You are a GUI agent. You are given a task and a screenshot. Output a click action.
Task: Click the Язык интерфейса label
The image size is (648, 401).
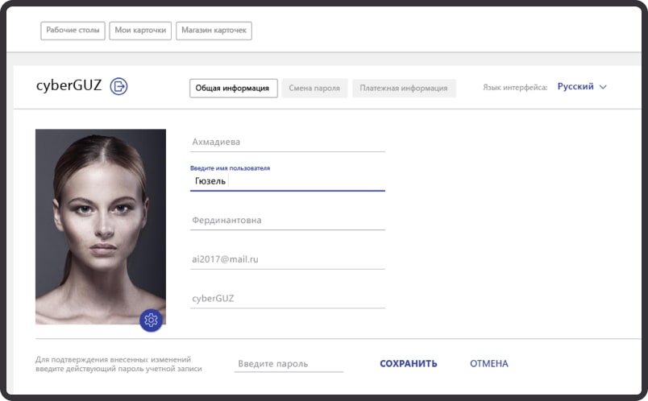tap(515, 88)
